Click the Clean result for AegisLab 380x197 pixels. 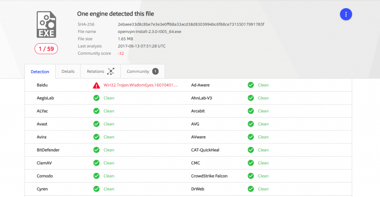[109, 98]
